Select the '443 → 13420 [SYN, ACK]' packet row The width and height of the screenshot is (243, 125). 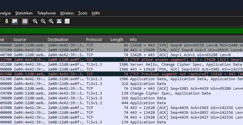121,50
